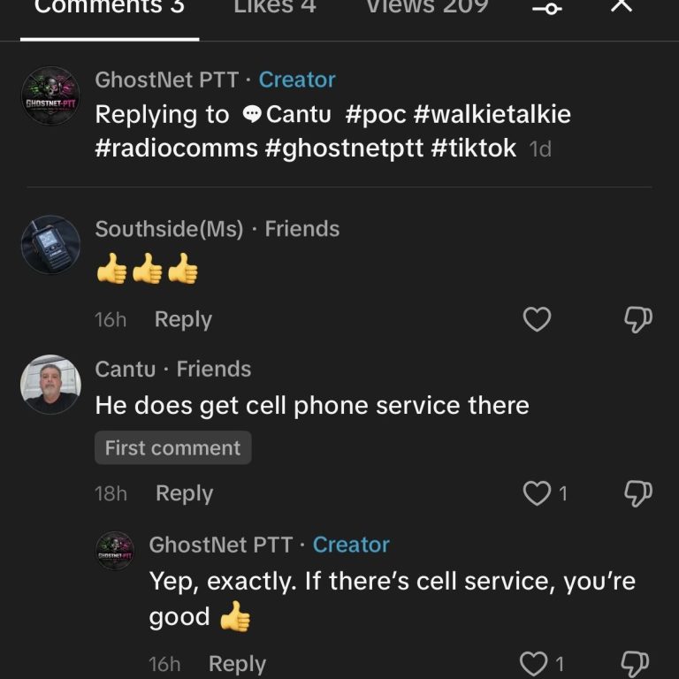Open Cantu's profile photo
The image size is (679, 679).
click(50, 385)
